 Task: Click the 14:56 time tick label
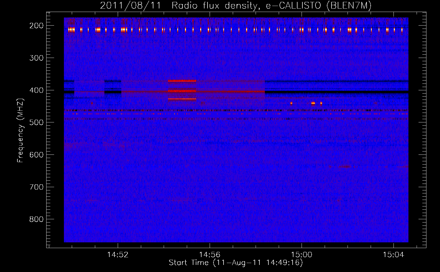coord(210,255)
